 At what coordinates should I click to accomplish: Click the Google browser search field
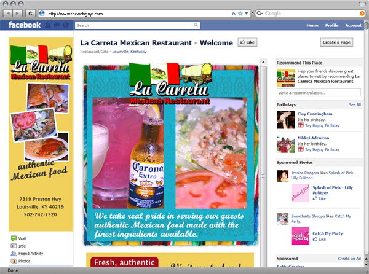click(311, 14)
